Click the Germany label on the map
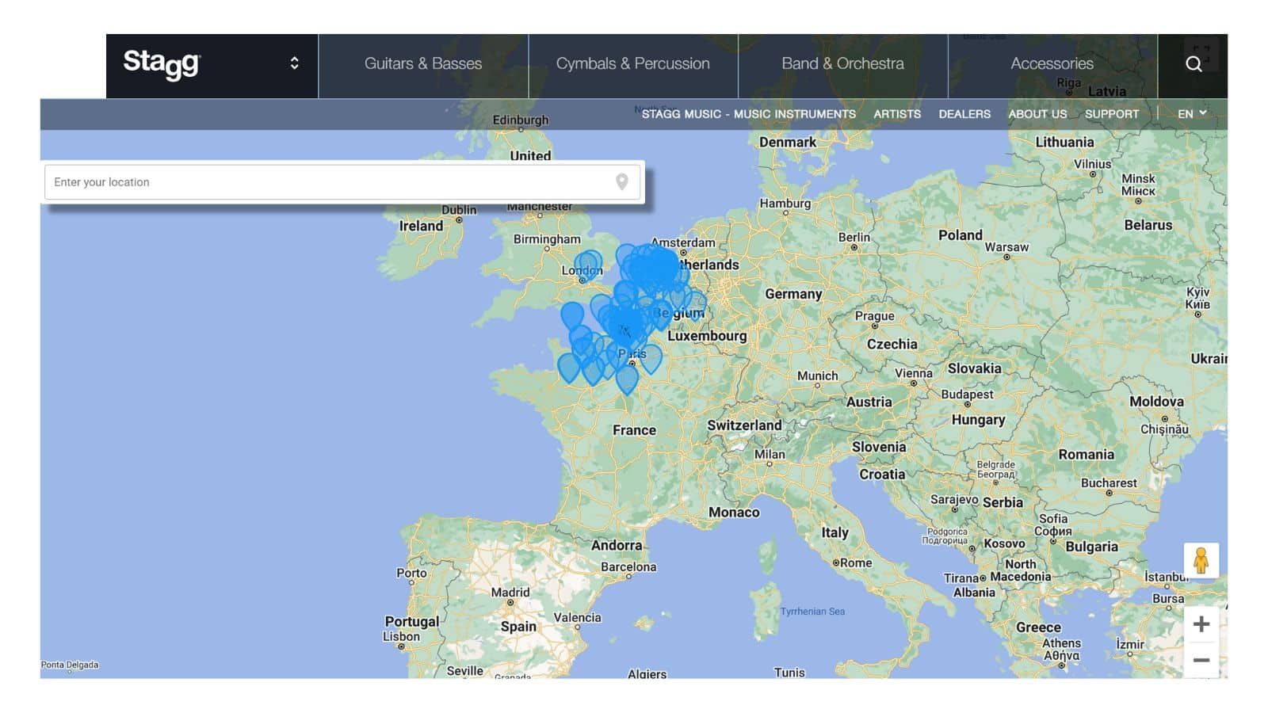The width and height of the screenshot is (1268, 713). coord(793,294)
